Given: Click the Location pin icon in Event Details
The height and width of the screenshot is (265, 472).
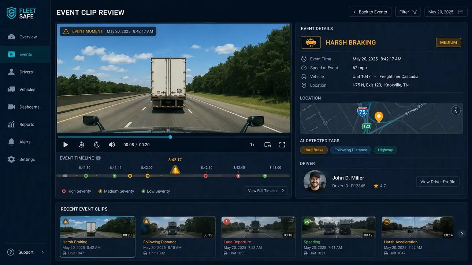Looking at the screenshot, I should pos(304,85).
